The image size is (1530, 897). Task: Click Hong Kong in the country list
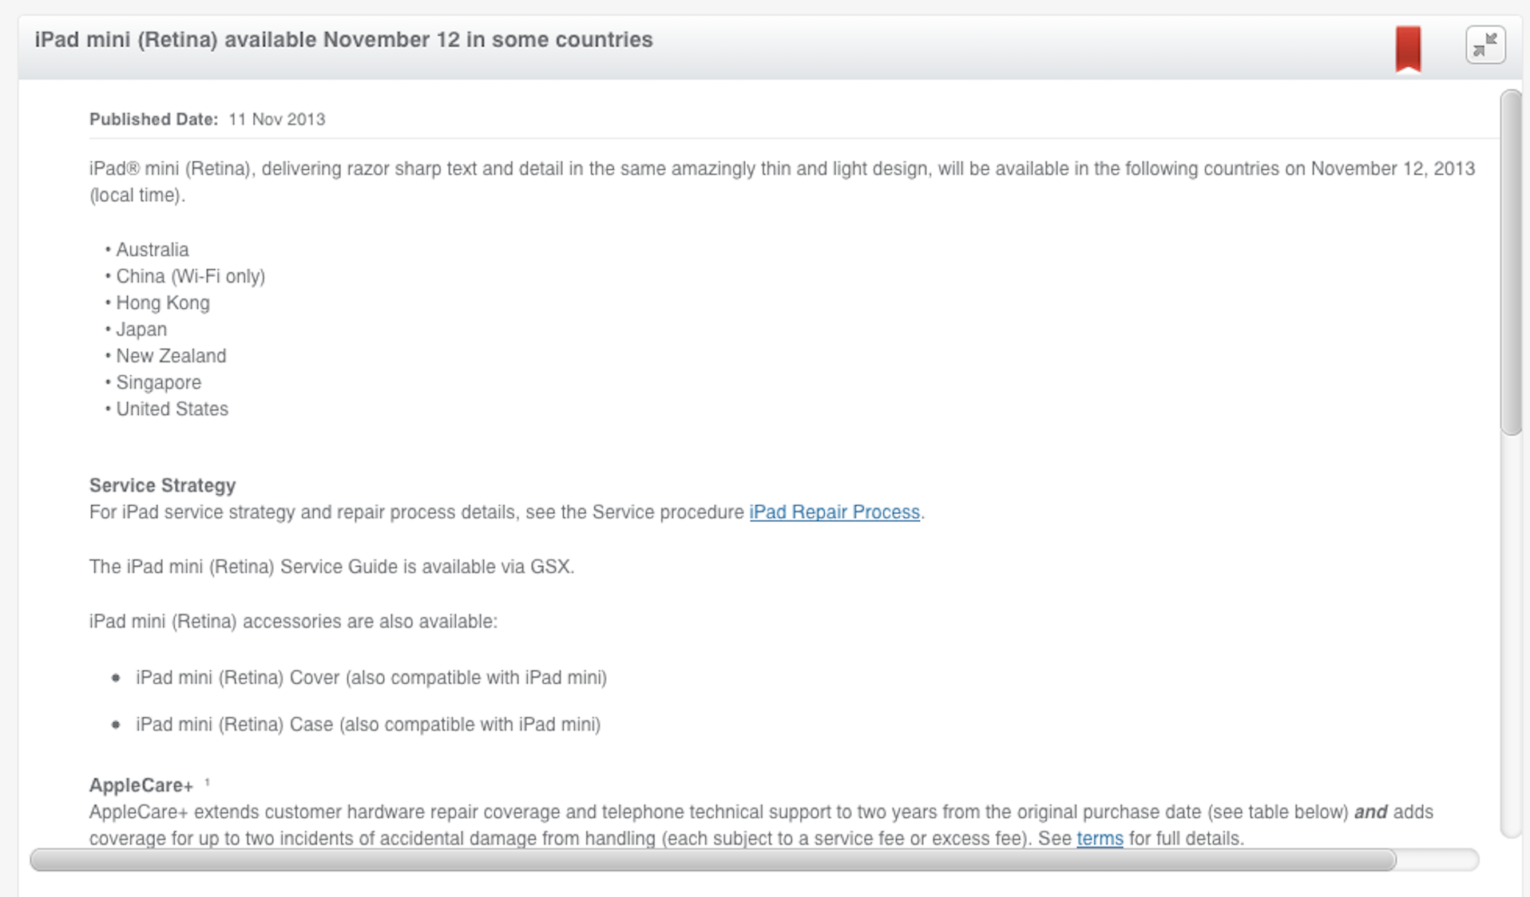(x=163, y=303)
